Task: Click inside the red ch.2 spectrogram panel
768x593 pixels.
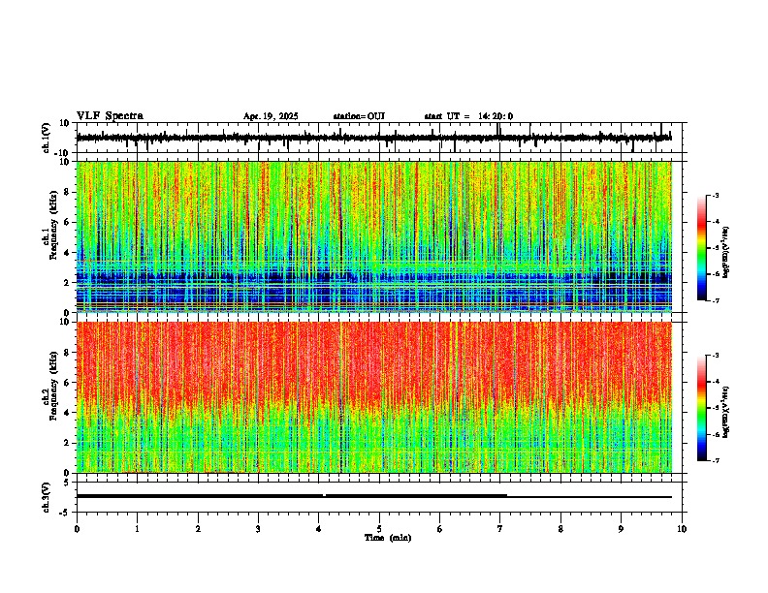Action: tap(374, 397)
